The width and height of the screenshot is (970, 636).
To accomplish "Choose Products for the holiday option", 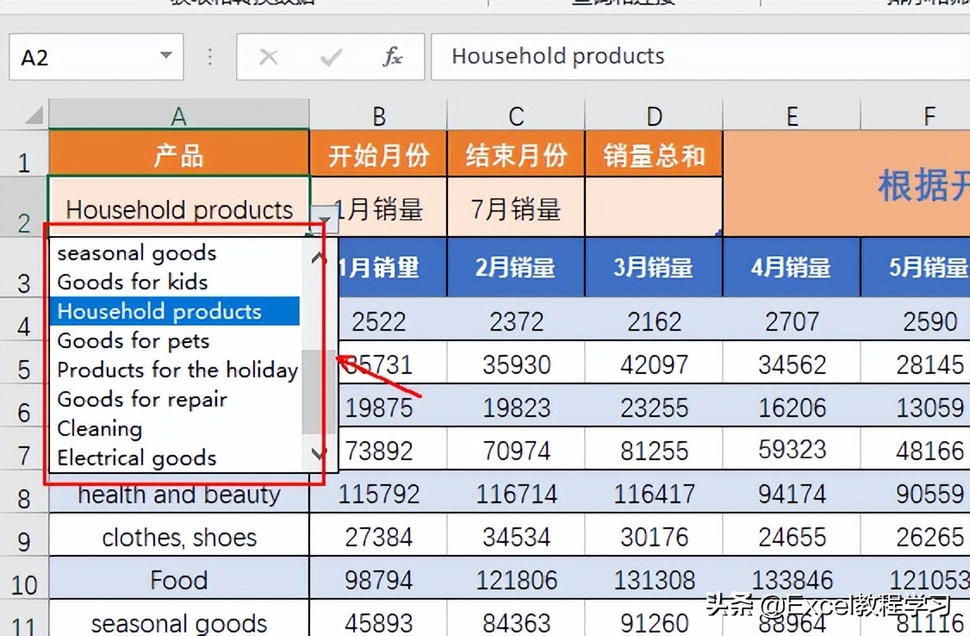I will 176,370.
